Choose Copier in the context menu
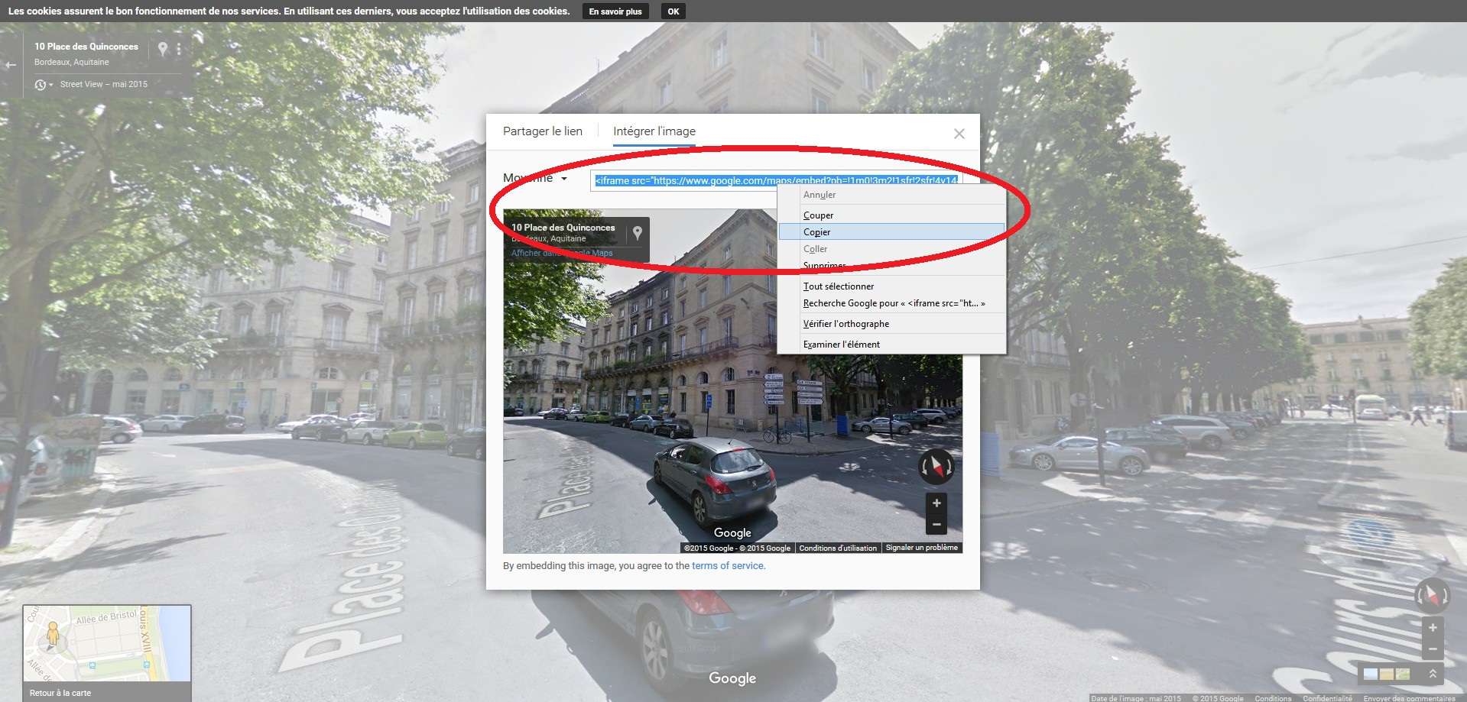 (891, 232)
